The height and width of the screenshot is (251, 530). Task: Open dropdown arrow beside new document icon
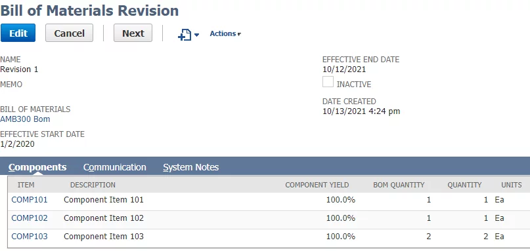pyautogui.click(x=197, y=35)
